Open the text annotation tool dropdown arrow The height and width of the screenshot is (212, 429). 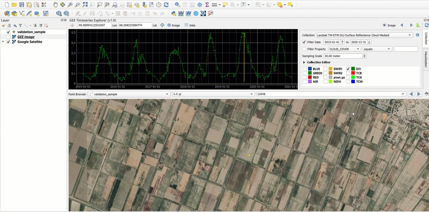tap(248, 5)
